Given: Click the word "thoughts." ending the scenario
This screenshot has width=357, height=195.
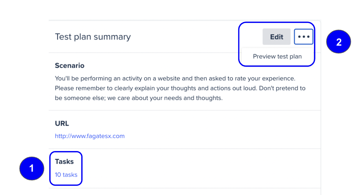Looking at the screenshot, I should tap(209, 98).
